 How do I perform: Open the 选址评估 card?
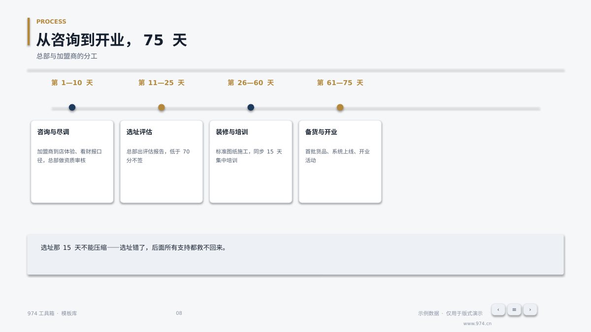(161, 161)
